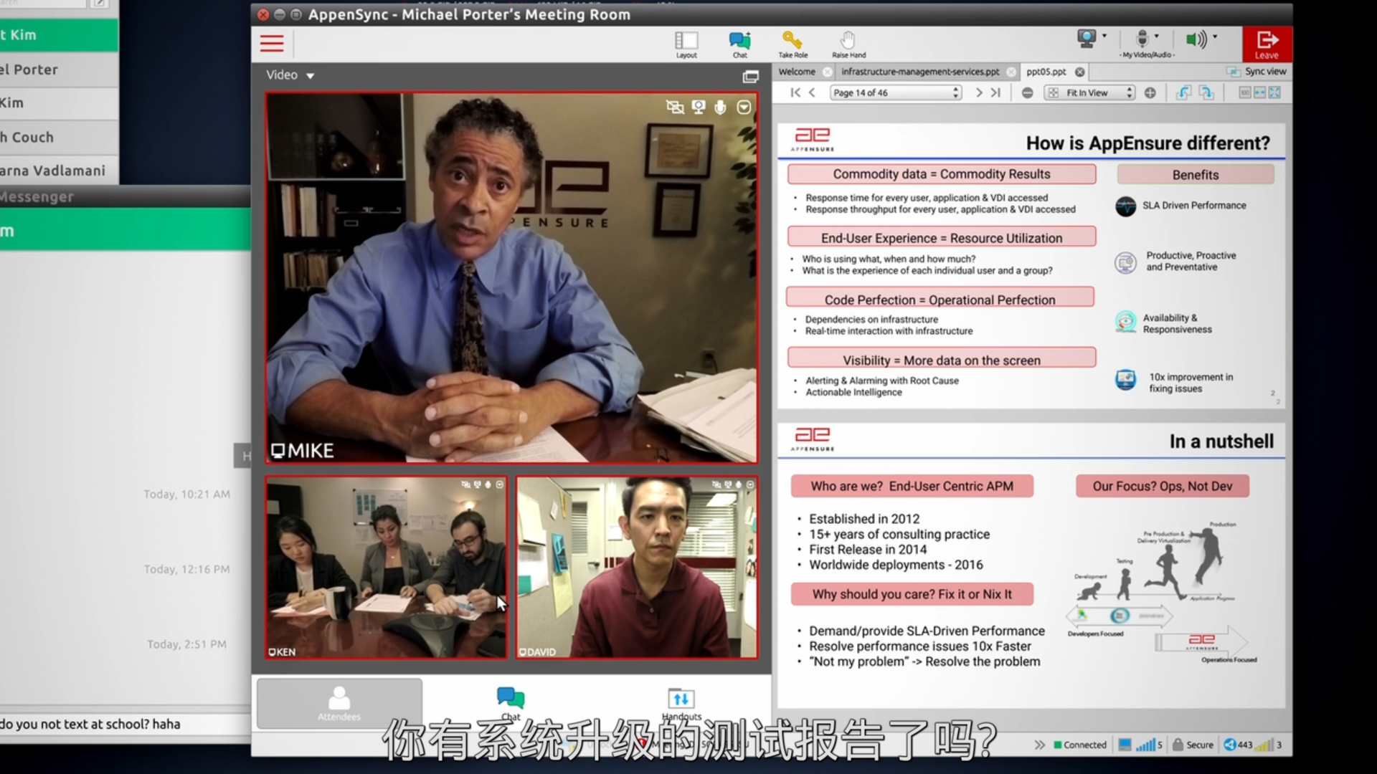Fit the slide to full page
The image size is (1377, 774).
point(1274,92)
